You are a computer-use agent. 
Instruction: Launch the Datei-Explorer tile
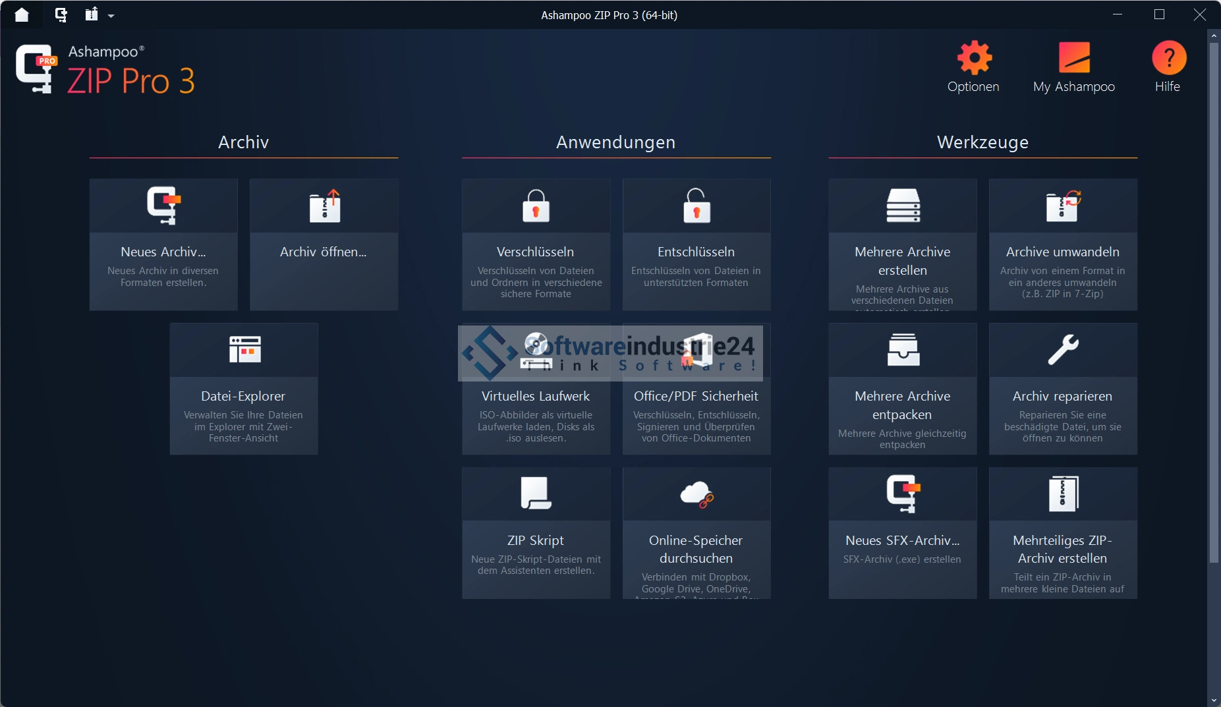click(x=243, y=388)
